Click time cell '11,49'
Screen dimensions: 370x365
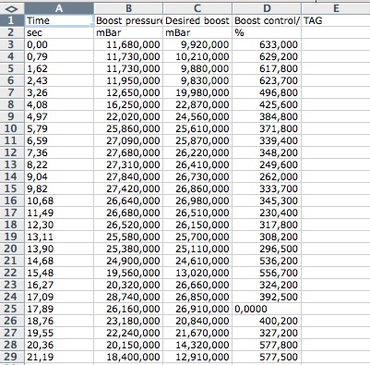pyautogui.click(x=59, y=213)
